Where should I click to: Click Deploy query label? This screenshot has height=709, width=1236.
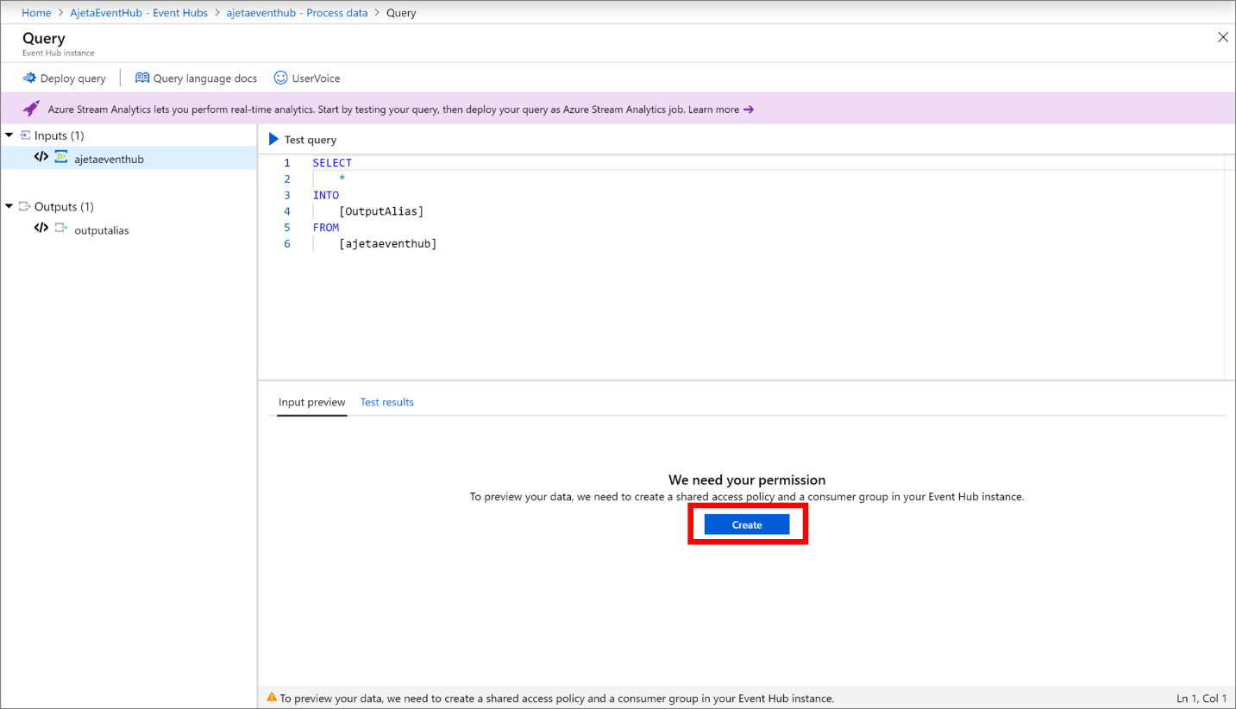73,78
